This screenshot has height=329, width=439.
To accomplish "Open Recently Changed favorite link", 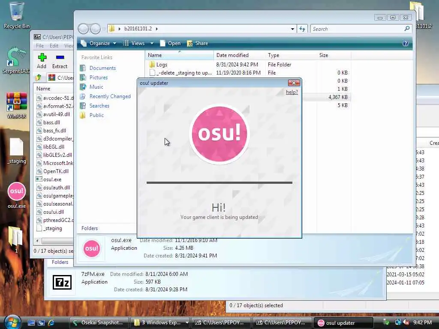I will 110,96.
